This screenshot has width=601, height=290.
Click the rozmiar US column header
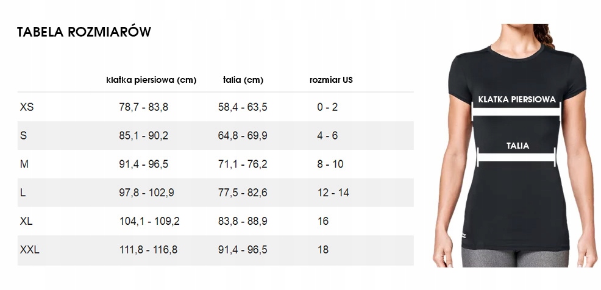point(331,80)
